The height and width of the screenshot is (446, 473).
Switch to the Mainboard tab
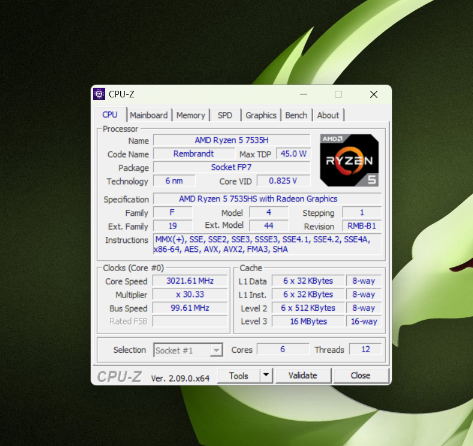pos(148,115)
